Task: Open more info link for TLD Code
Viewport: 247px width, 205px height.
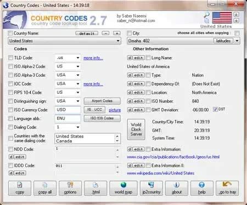Action: pos(93,58)
